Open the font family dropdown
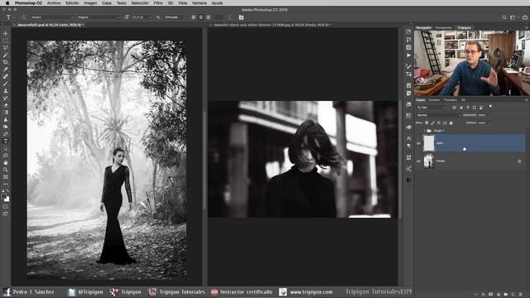The height and width of the screenshot is (298, 530). [52, 17]
